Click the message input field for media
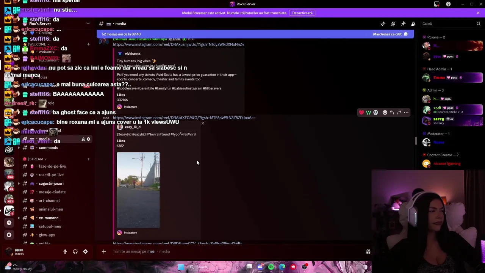Viewport: 485px width, 273px height. click(x=235, y=251)
